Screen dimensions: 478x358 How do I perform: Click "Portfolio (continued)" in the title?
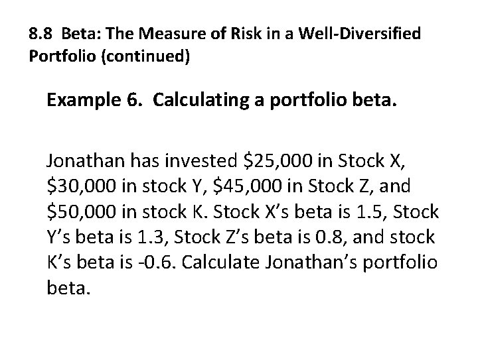click(x=110, y=56)
